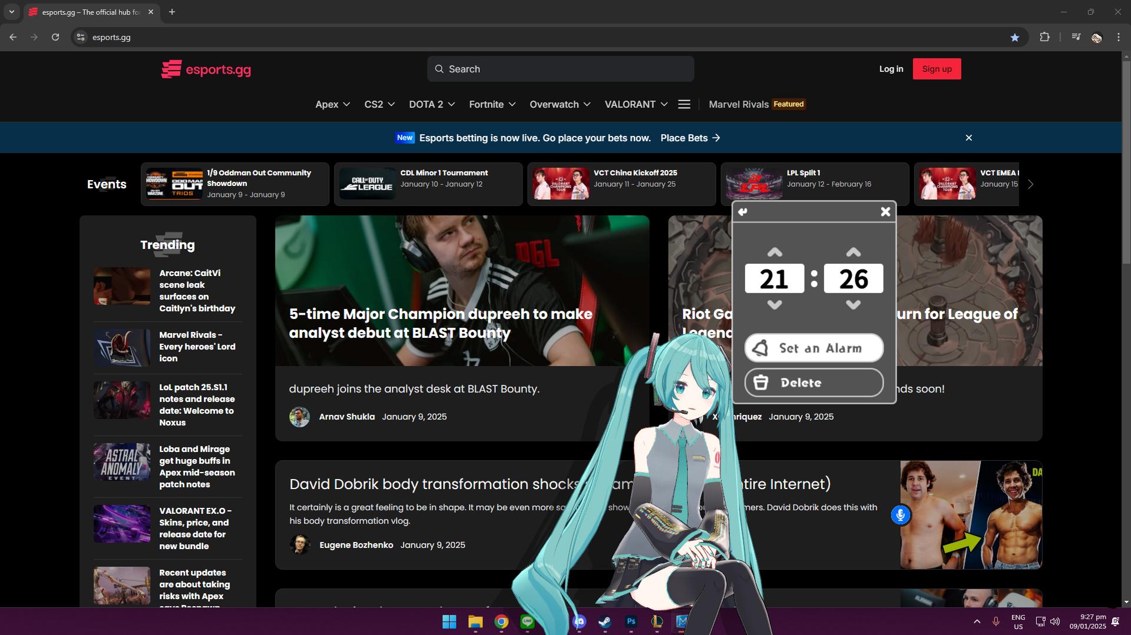Click the site Search field
1131x635 pixels.
tap(560, 69)
